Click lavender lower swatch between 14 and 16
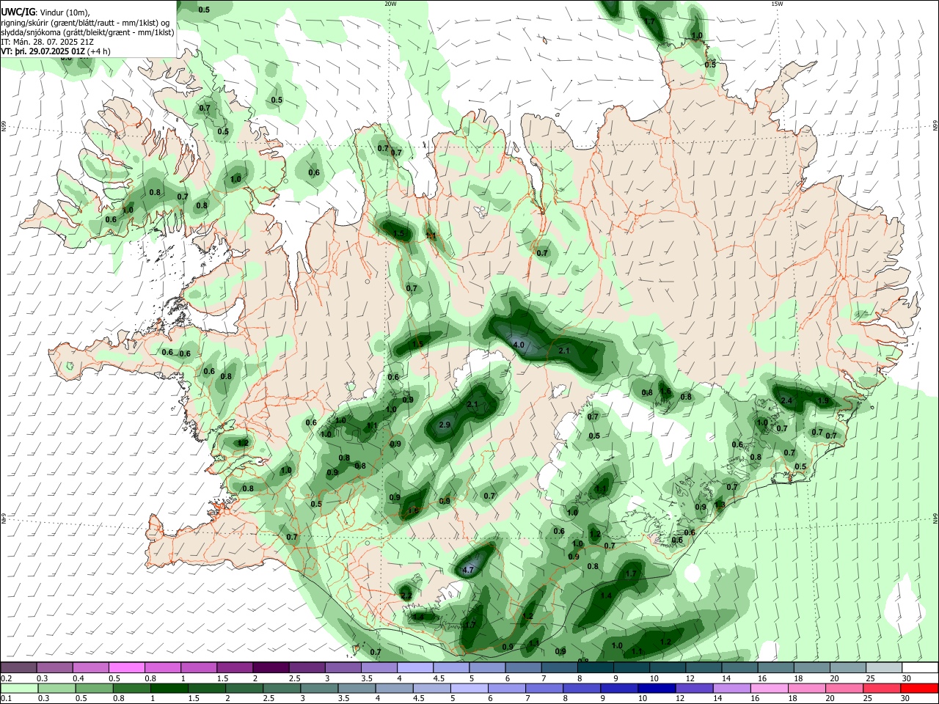This screenshot has height=704, width=939. [x=731, y=688]
